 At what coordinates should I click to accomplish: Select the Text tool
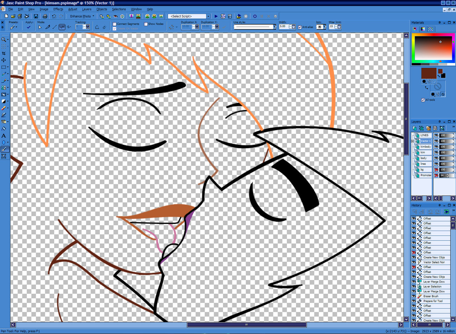point(4,135)
